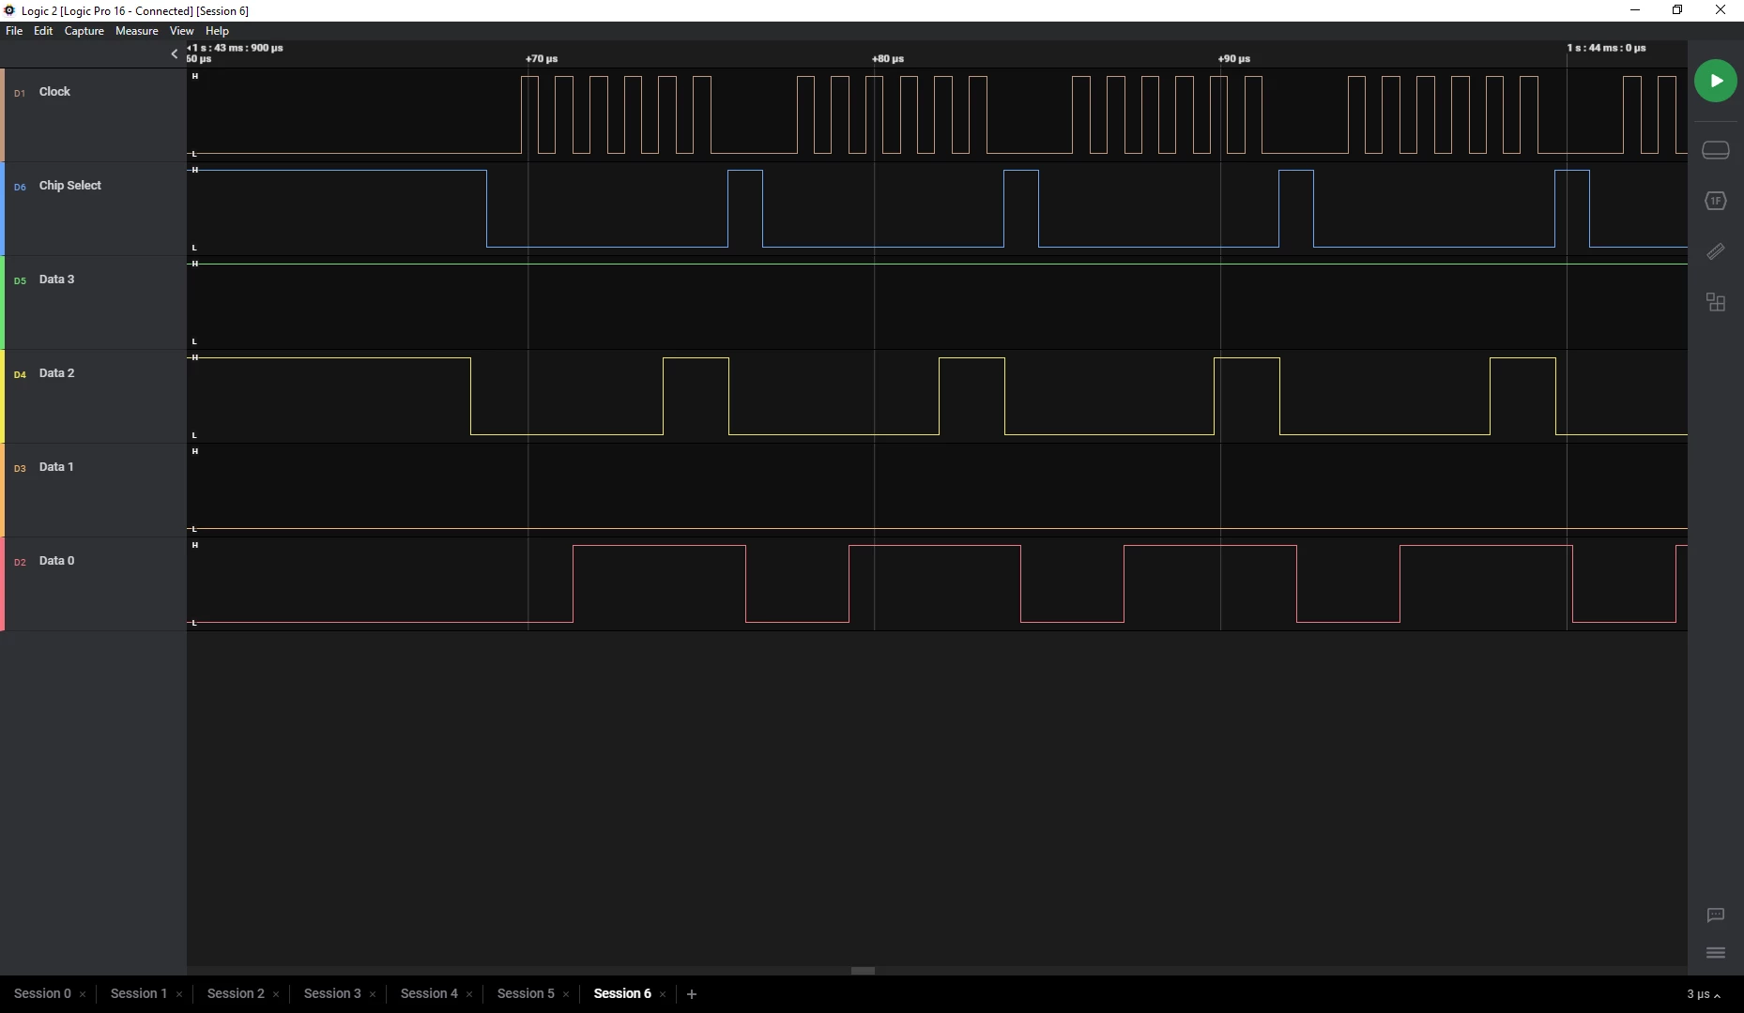Viewport: 1744px width, 1013px height.
Task: Minimize the Logic 2 window
Action: (x=1635, y=10)
